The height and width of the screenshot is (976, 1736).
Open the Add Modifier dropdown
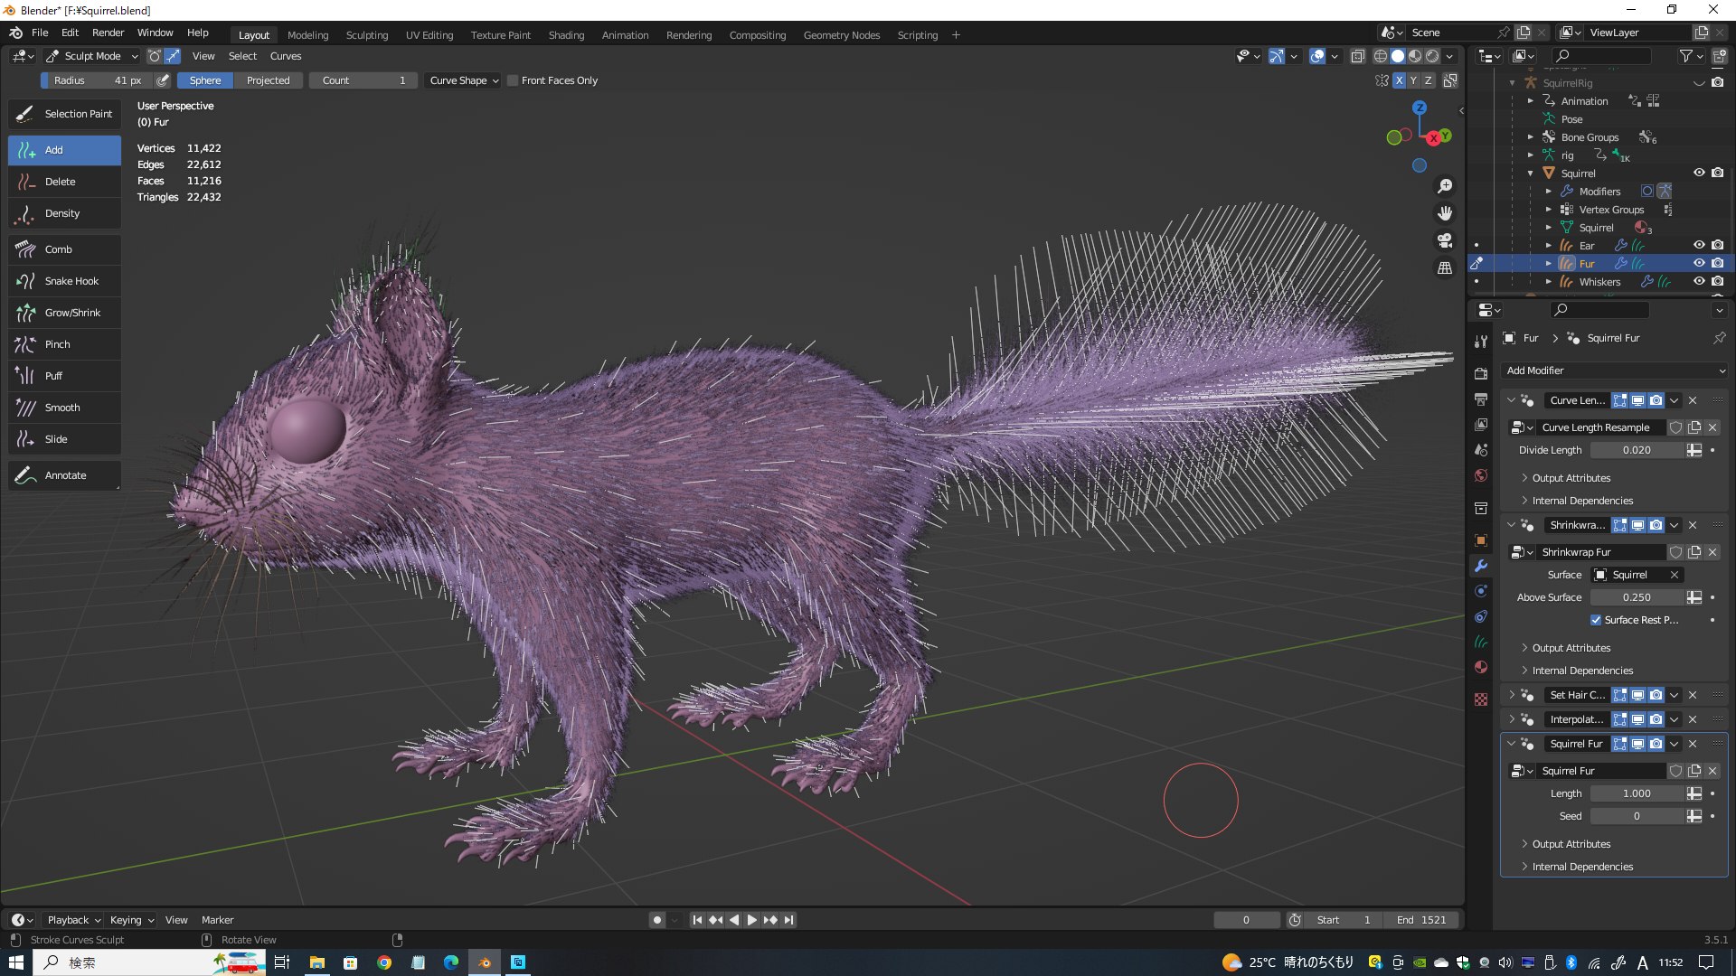[x=1615, y=371]
